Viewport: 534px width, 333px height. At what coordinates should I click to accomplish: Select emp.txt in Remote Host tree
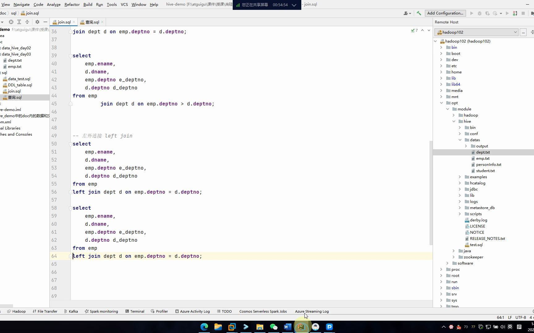[483, 158]
